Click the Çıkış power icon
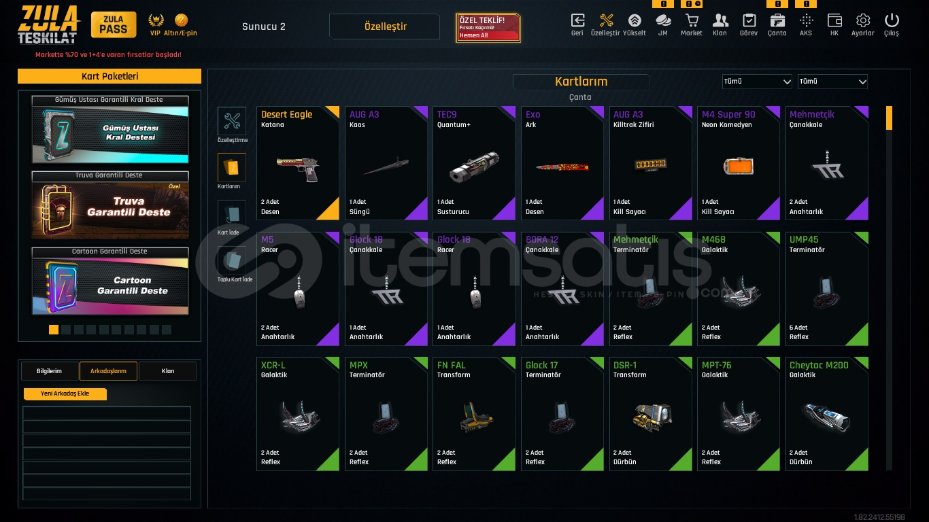 [892, 20]
